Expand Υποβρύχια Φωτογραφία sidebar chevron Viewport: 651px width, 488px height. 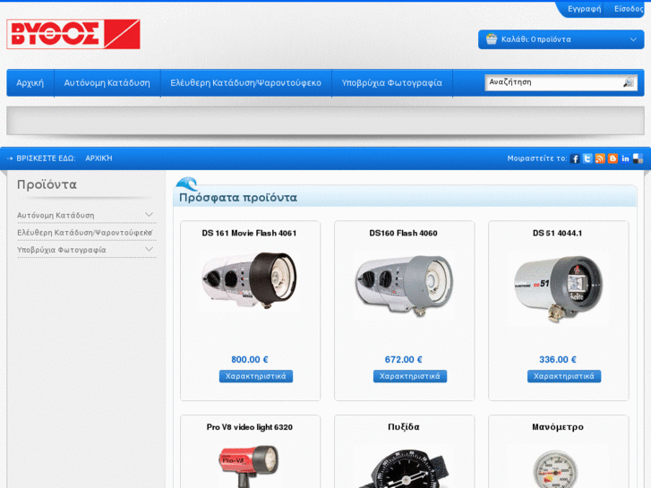click(x=149, y=249)
